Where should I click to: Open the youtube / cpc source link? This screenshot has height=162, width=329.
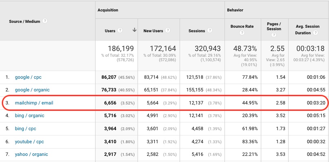click(29, 142)
